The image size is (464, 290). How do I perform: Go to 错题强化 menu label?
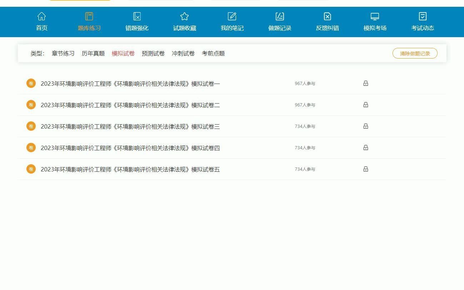pyautogui.click(x=137, y=28)
